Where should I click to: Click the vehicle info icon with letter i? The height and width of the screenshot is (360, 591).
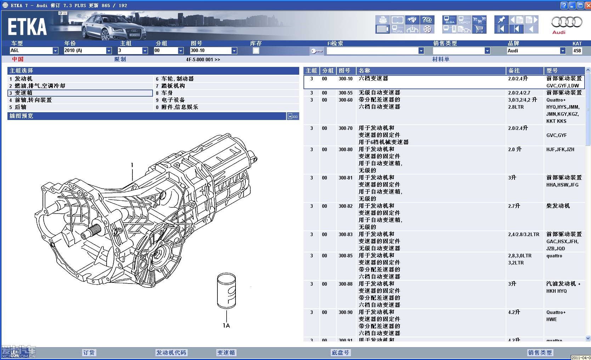pos(412,29)
